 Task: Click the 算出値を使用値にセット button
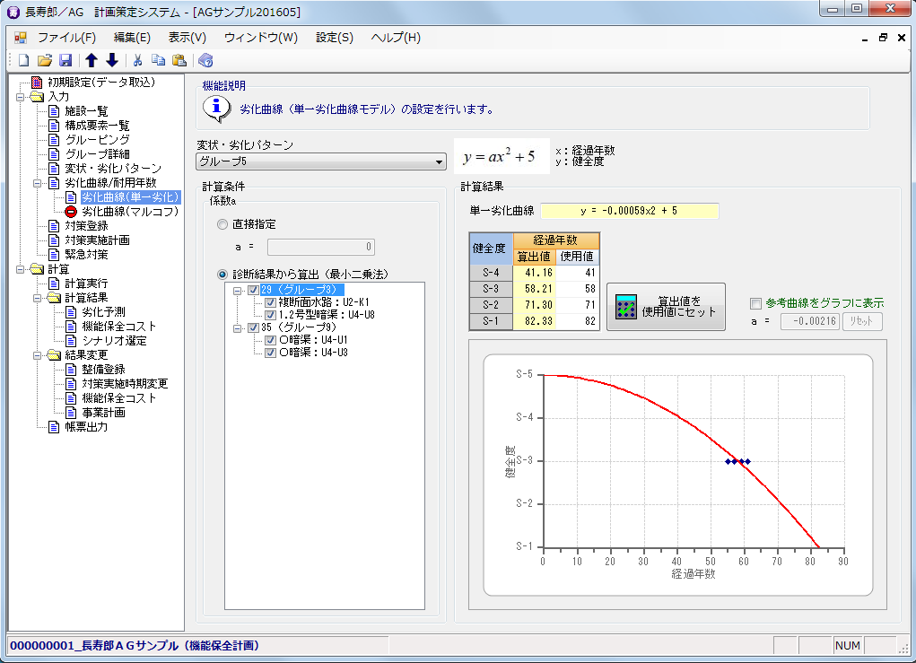point(666,307)
